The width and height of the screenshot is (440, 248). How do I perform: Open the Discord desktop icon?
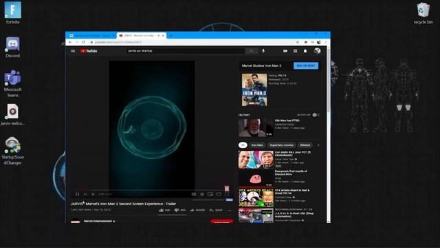(12, 48)
